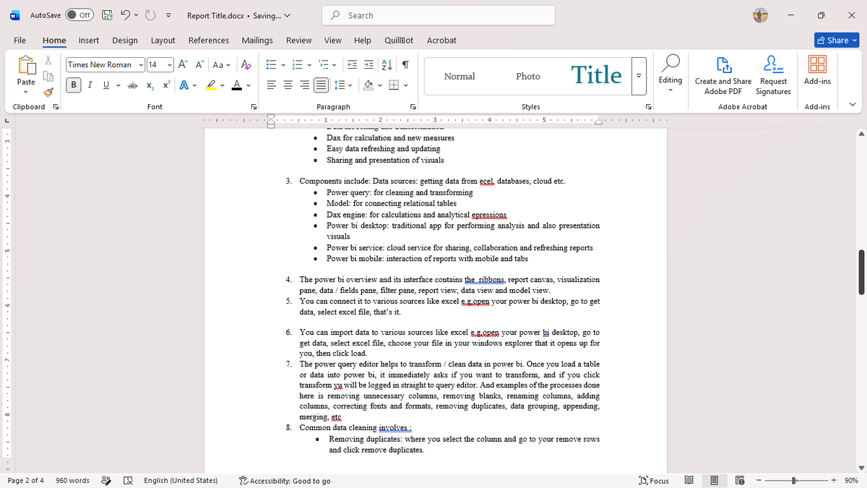Open the Change Case Aa dropdown
The height and width of the screenshot is (488, 867).
point(220,64)
